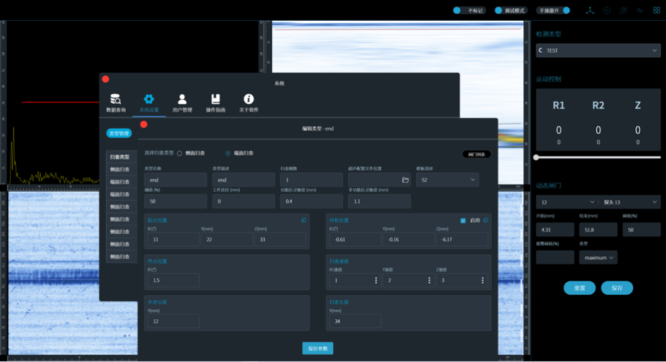
Task: Click 待机位置 Y(mm) field showing -0.16
Action: pyautogui.click(x=409, y=239)
